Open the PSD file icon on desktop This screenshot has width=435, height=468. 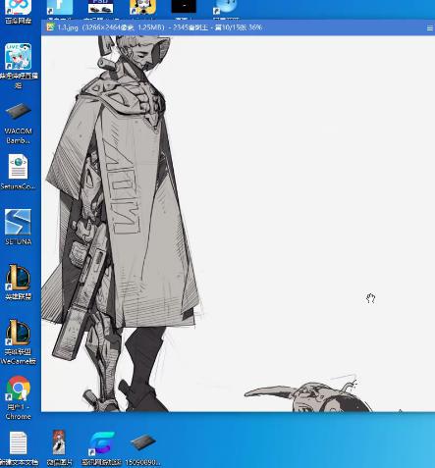(100, 7)
